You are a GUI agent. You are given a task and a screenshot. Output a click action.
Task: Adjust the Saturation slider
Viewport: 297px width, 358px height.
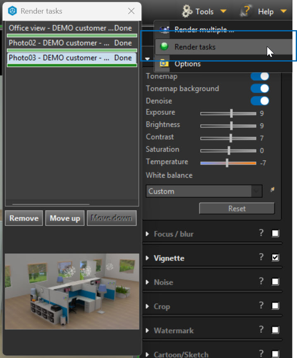pos(228,150)
